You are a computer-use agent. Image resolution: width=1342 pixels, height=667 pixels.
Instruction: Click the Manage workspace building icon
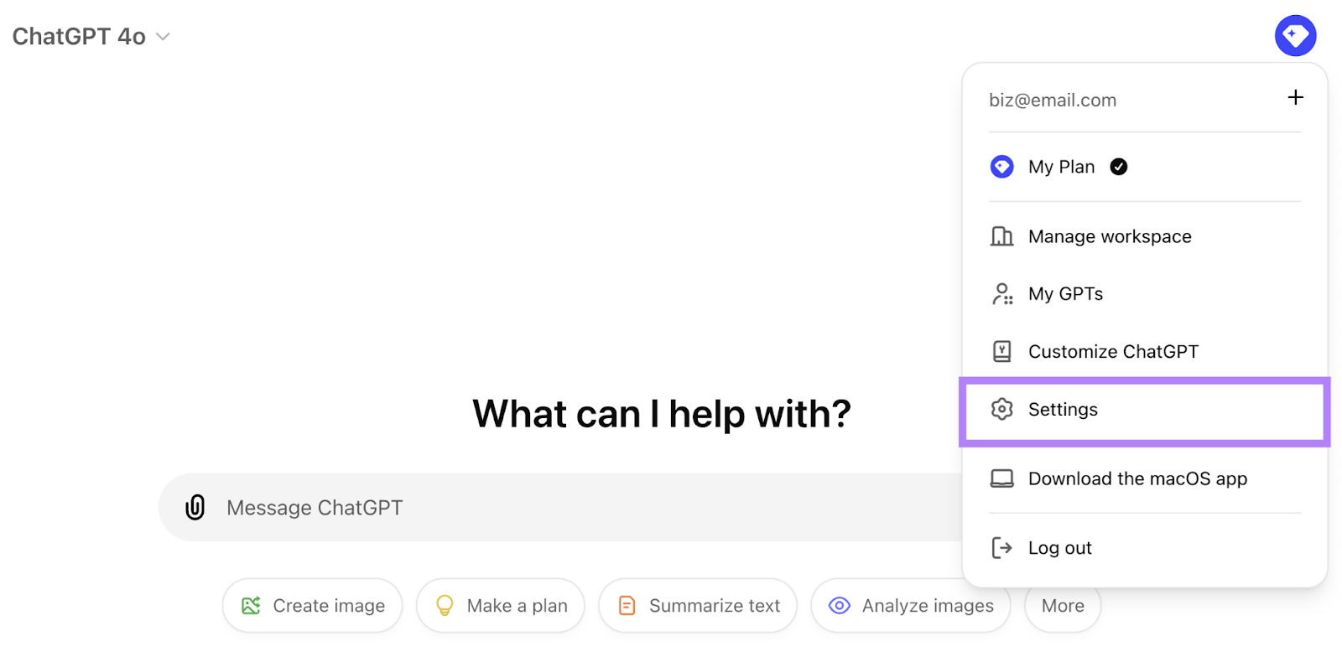1001,235
